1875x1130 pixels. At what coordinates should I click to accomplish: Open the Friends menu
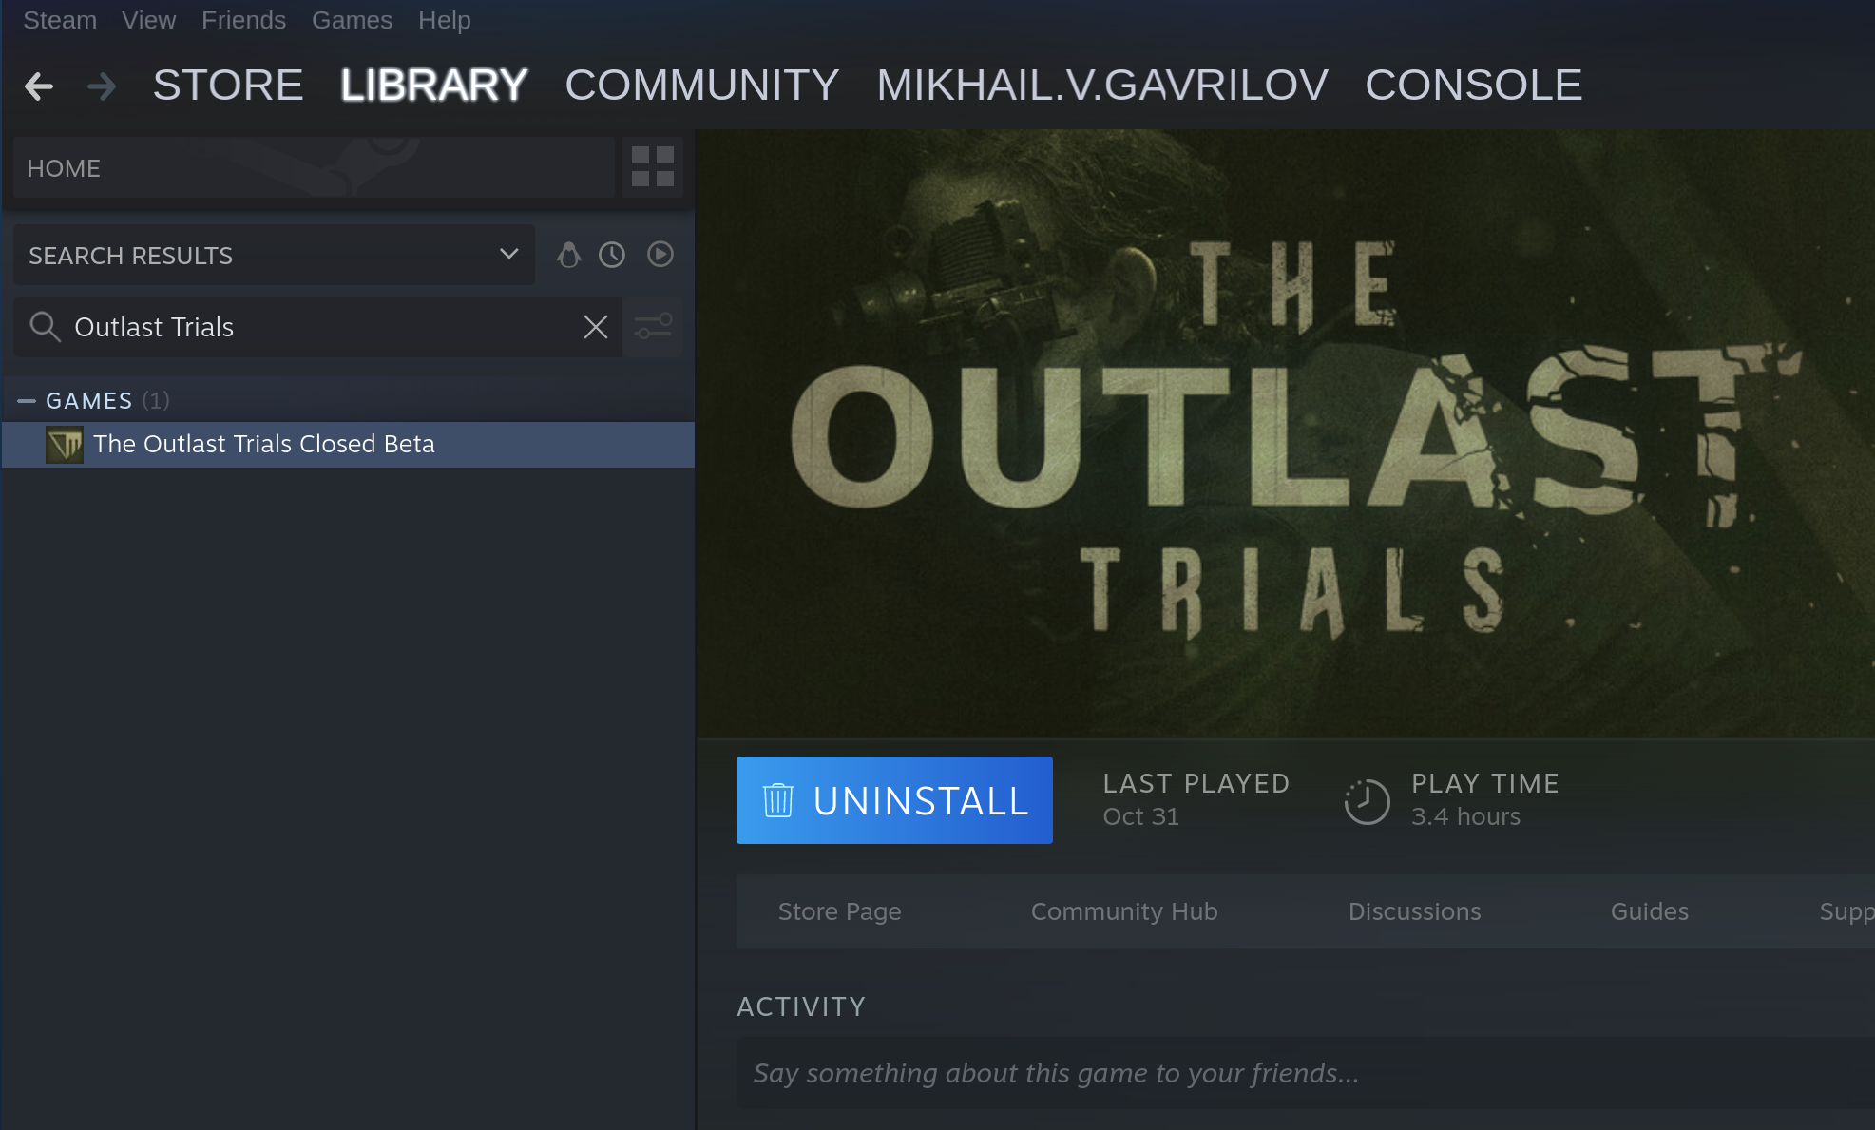coord(243,20)
